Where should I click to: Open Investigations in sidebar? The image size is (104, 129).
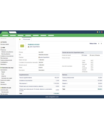tap(4, 62)
